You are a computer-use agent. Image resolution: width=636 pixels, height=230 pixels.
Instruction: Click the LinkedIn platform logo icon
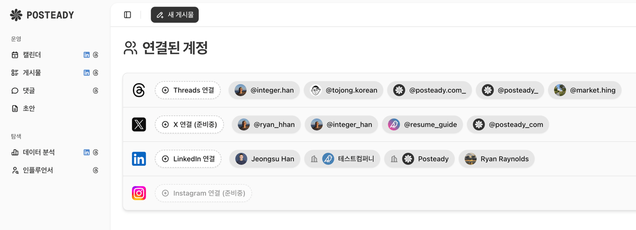[139, 158]
